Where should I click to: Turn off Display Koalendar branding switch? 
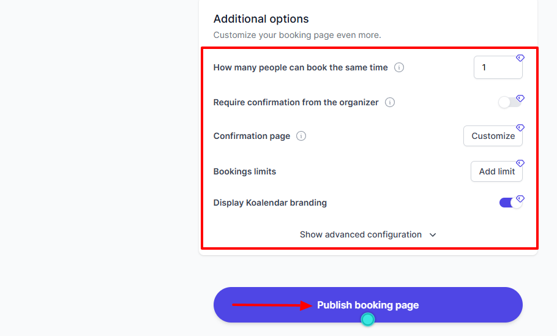click(x=510, y=203)
